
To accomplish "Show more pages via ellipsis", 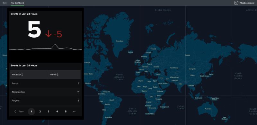I will point(74,112).
